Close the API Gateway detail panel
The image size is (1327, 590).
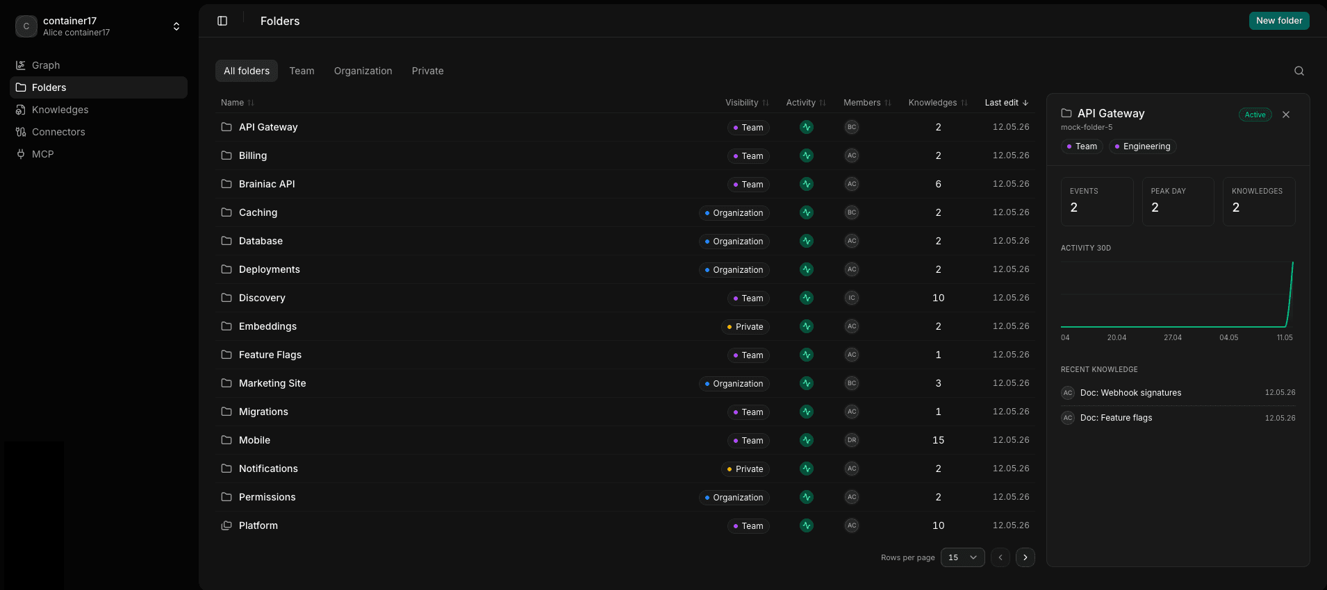click(1286, 115)
